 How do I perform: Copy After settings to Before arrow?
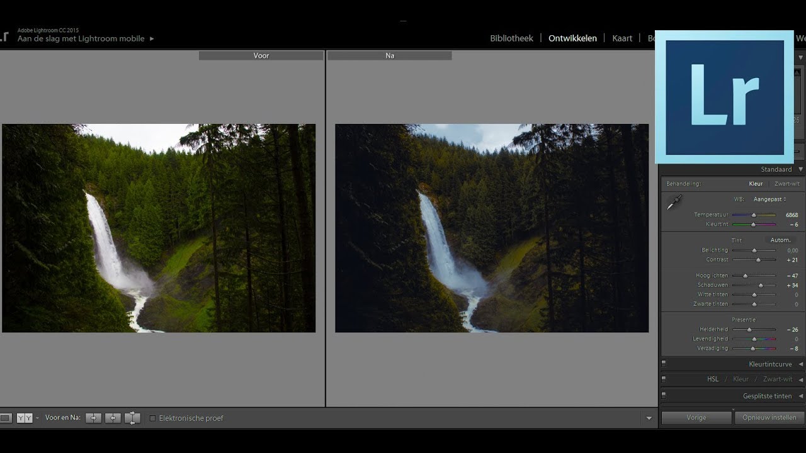tap(113, 418)
